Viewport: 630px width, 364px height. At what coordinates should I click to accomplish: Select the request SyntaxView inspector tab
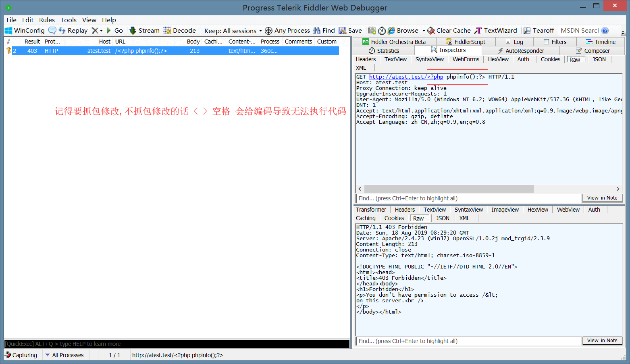[430, 59]
